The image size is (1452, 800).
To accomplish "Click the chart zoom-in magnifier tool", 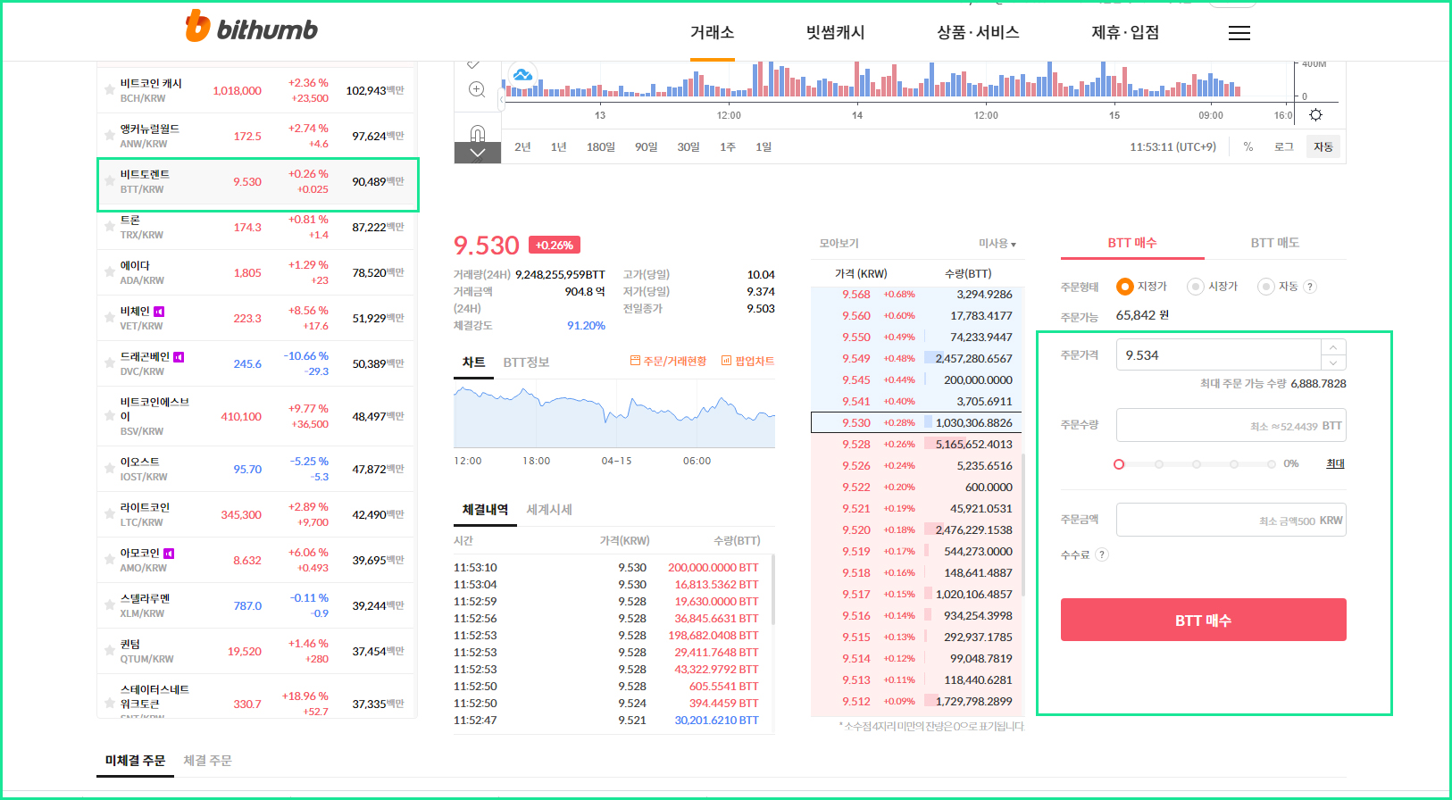I will pyautogui.click(x=477, y=89).
